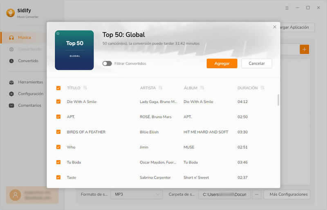Click the Top 50 Global cover thumbnail

[74, 50]
